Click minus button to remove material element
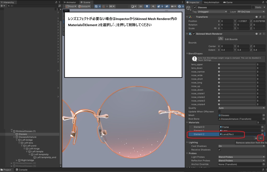The width and height of the screenshot is (267, 172). 260,138
